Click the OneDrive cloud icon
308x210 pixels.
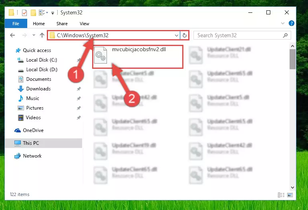18,130
